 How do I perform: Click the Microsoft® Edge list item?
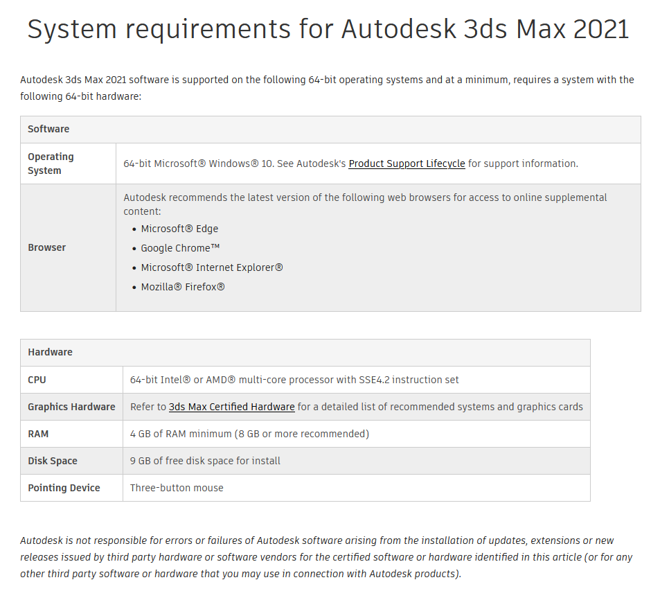(179, 229)
